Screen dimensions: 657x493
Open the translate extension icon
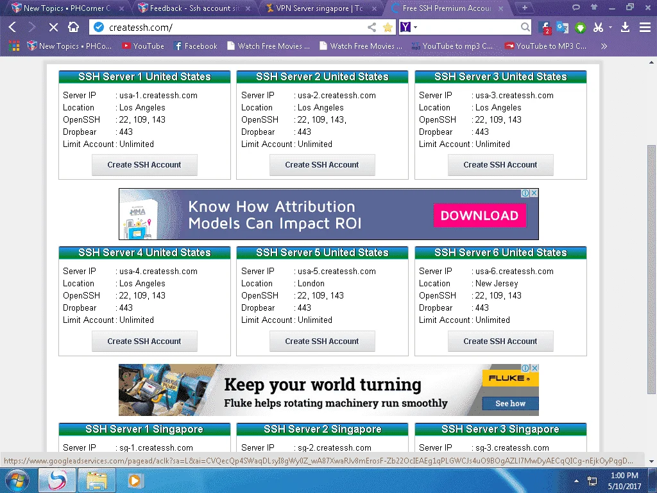pyautogui.click(x=562, y=28)
